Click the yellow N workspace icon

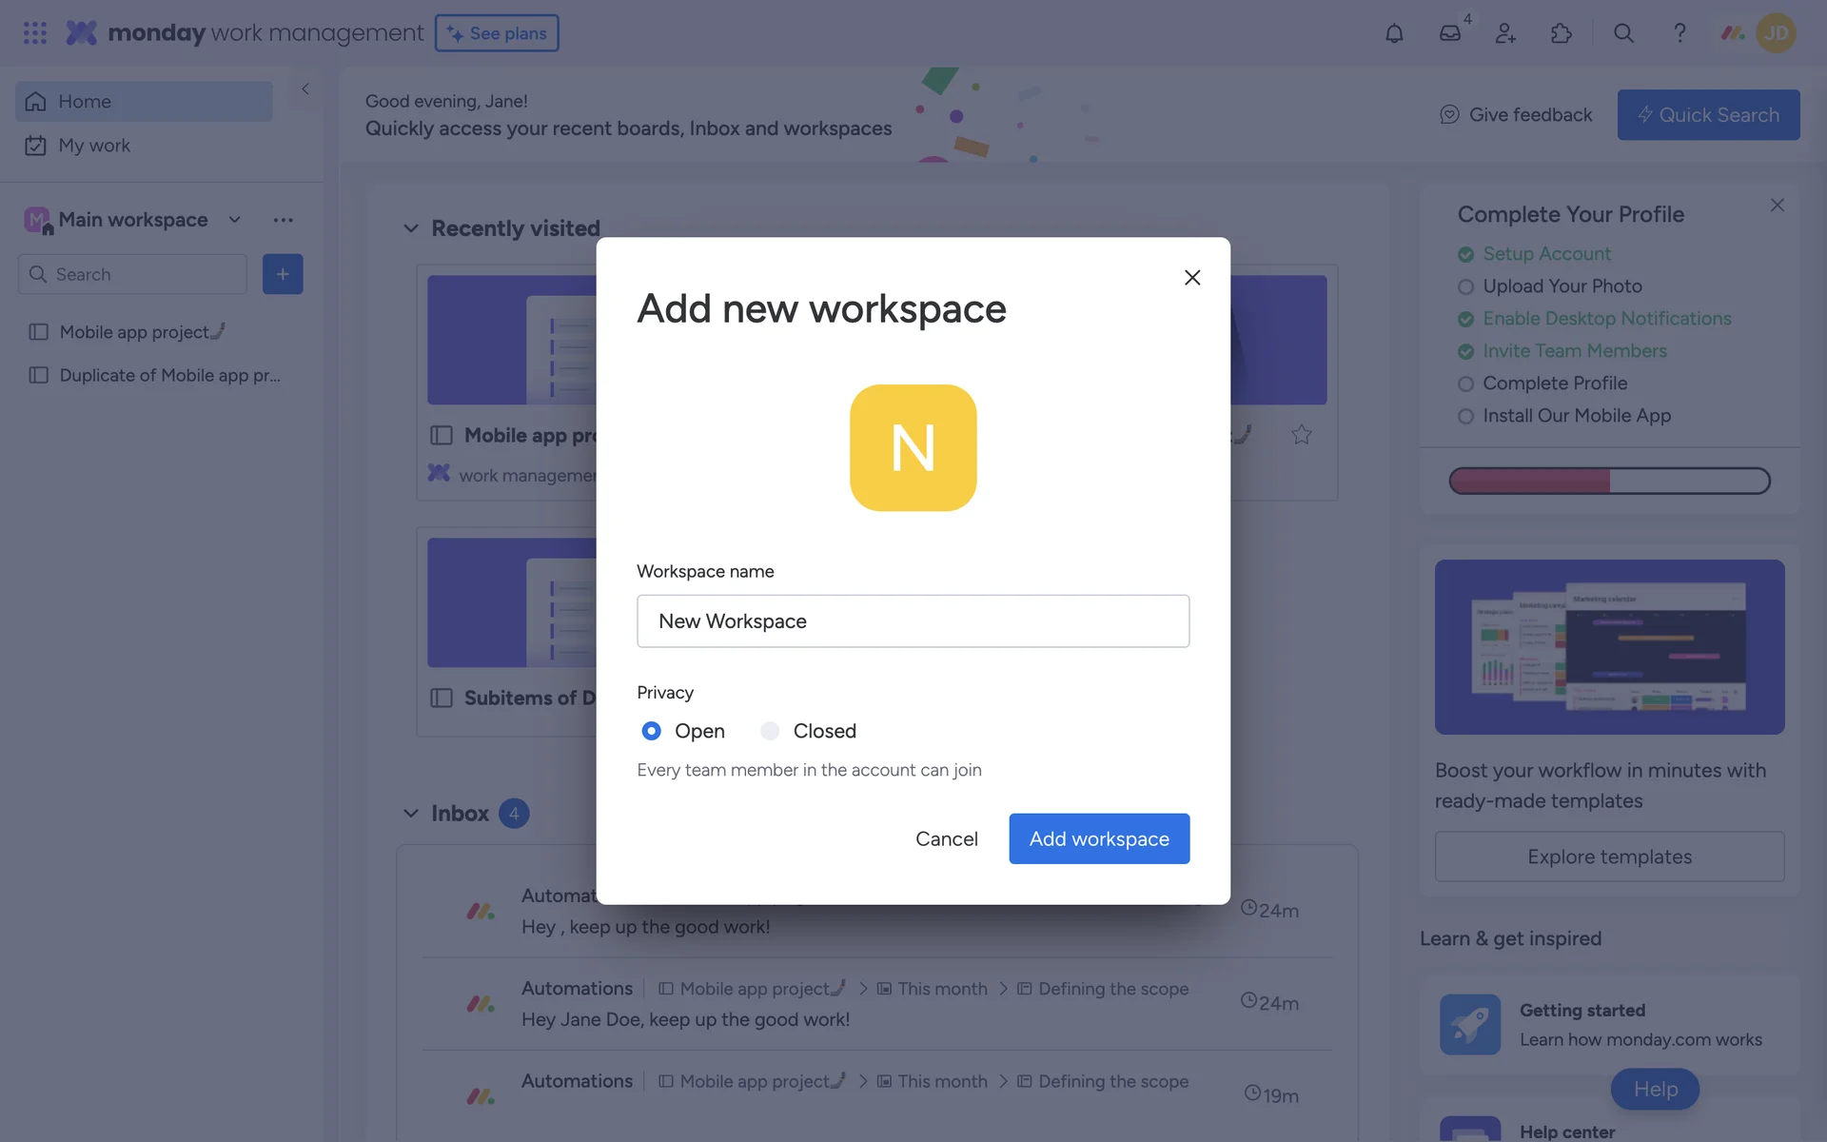click(913, 447)
